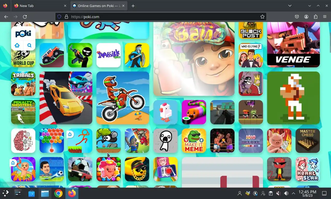Open the KDE application launcher
This screenshot has width=331, height=199.
tap(6, 193)
